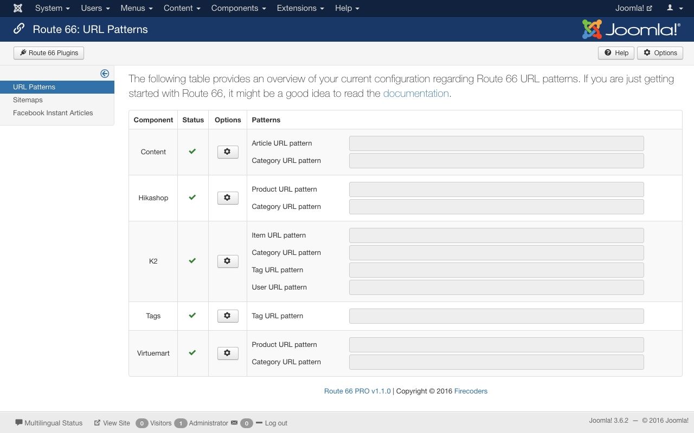The width and height of the screenshot is (694, 433).
Task: Open Facebook Instant Articles sidebar item
Action: coord(53,113)
